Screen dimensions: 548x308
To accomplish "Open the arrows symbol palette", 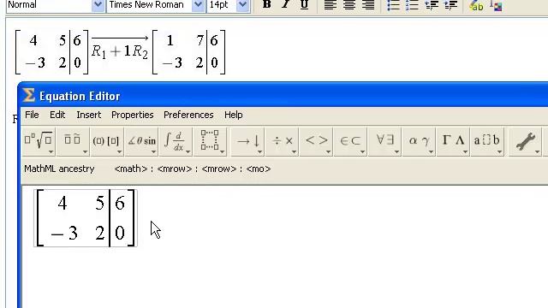I will click(247, 141).
